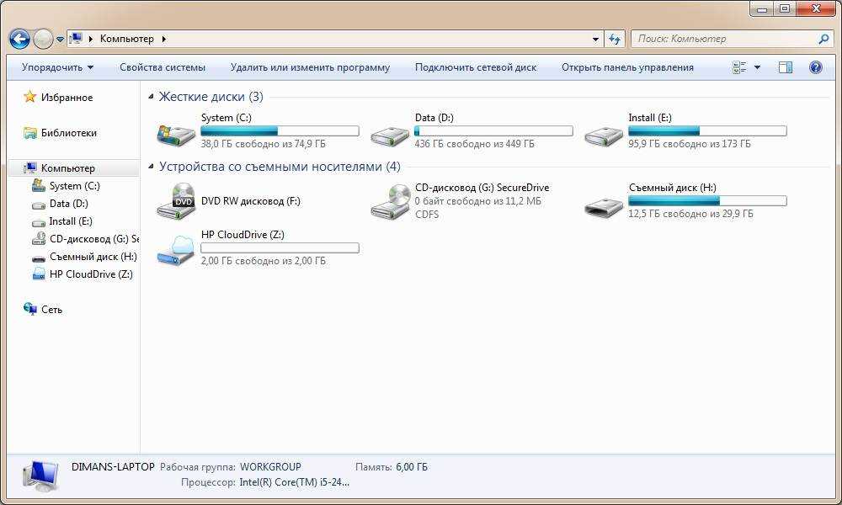Viewport: 842px width, 505px height.
Task: Expand arrow after Компьютер in address bar
Action: [x=164, y=39]
